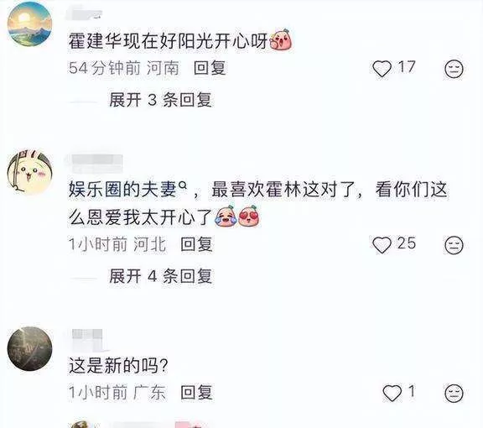Open the dark round avatar profile
The width and height of the screenshot is (483, 428).
click(30, 348)
